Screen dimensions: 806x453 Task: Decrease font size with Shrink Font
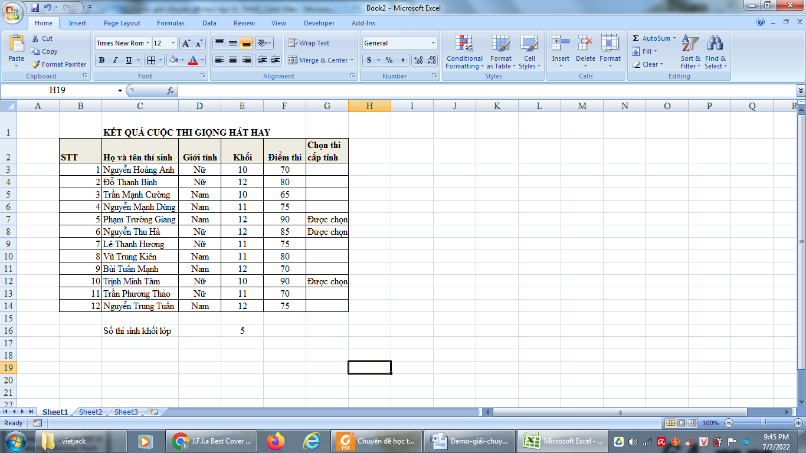199,43
